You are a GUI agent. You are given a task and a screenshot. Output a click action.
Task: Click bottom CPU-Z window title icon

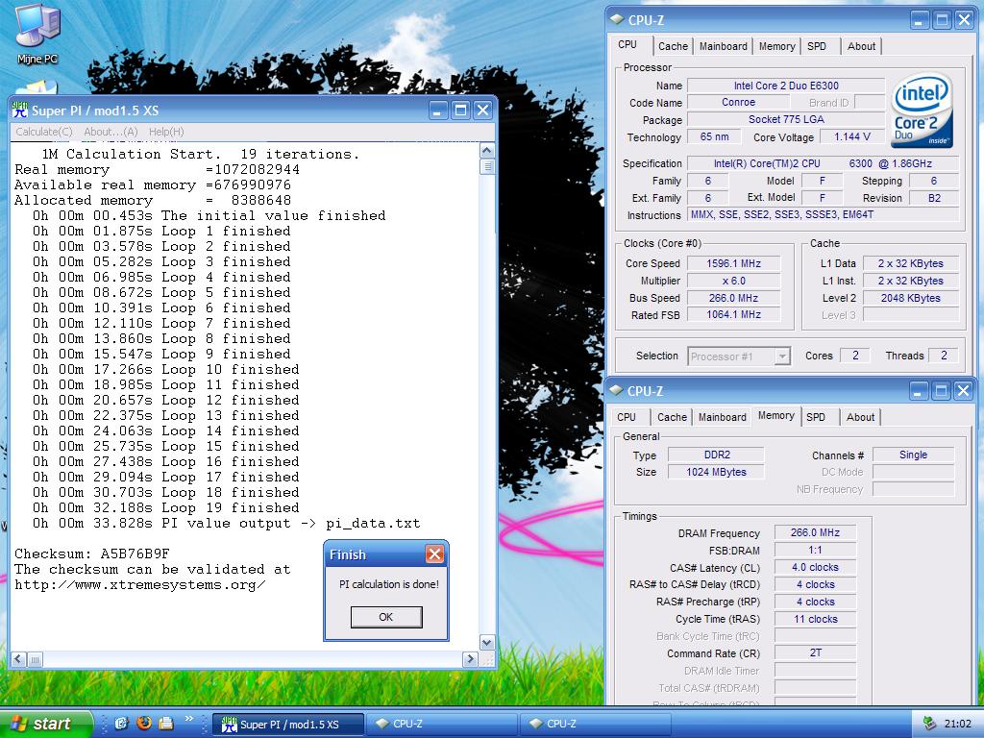coord(616,391)
